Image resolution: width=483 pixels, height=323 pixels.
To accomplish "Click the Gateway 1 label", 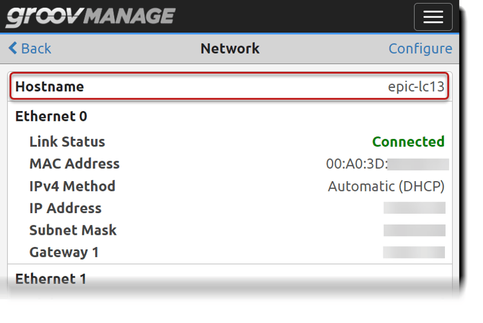I will click(64, 252).
